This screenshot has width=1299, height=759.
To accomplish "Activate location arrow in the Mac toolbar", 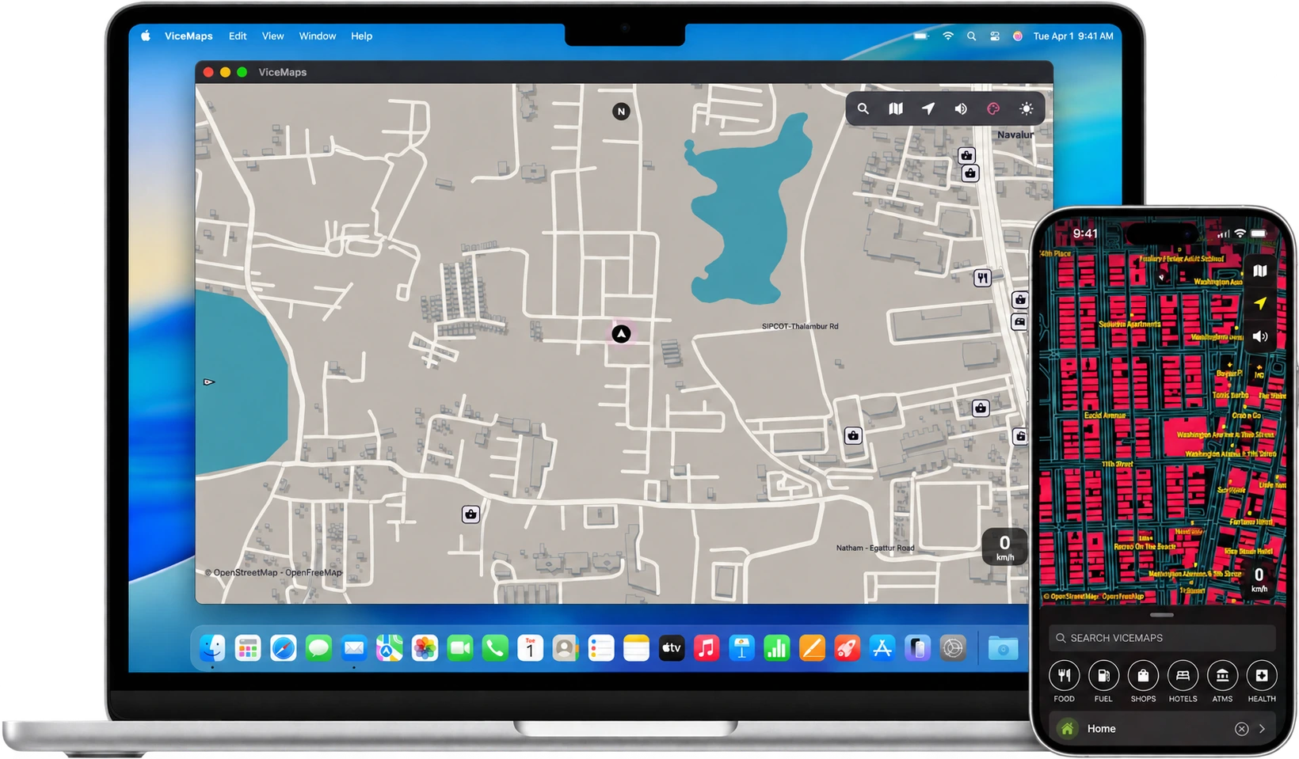I will (x=928, y=109).
